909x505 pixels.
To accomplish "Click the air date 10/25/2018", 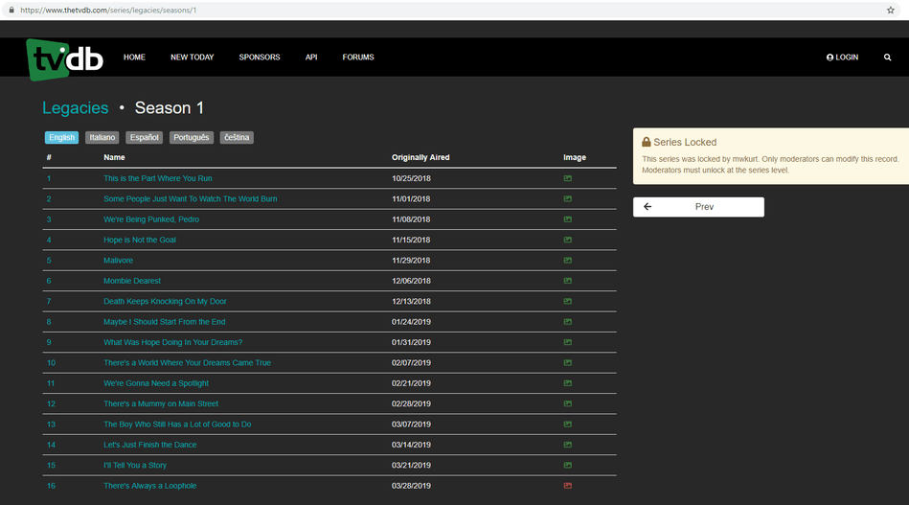I will point(411,178).
